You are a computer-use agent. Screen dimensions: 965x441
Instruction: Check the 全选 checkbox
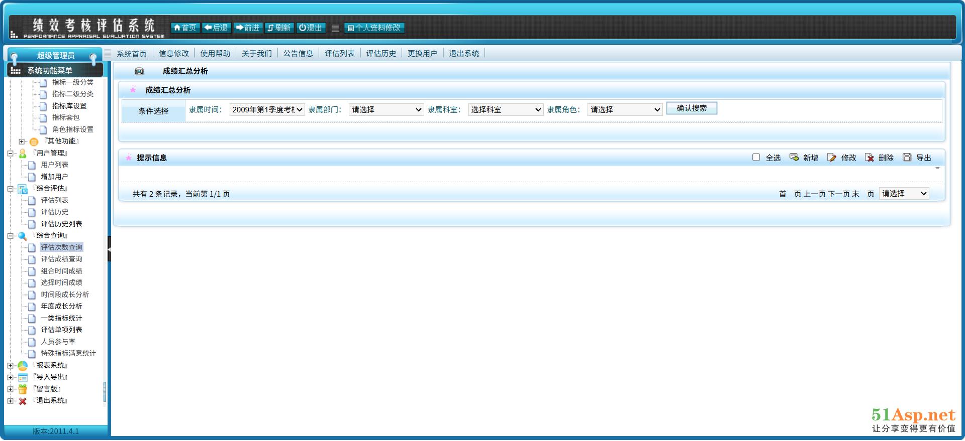756,158
